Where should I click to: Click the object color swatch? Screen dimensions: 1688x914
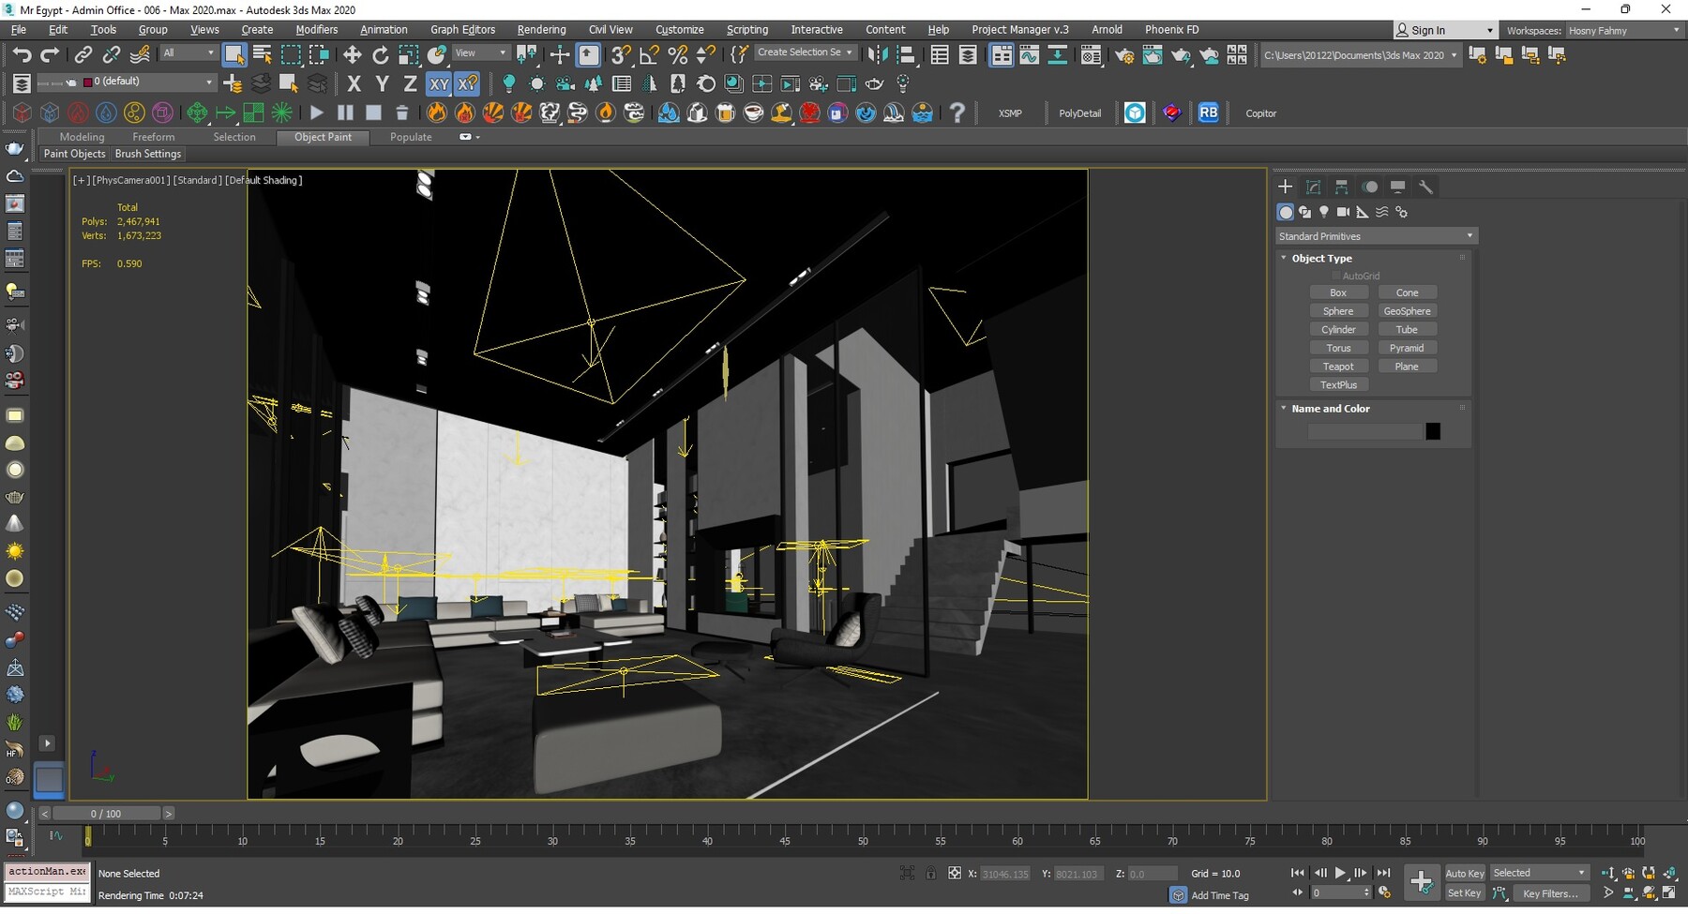tap(1433, 431)
